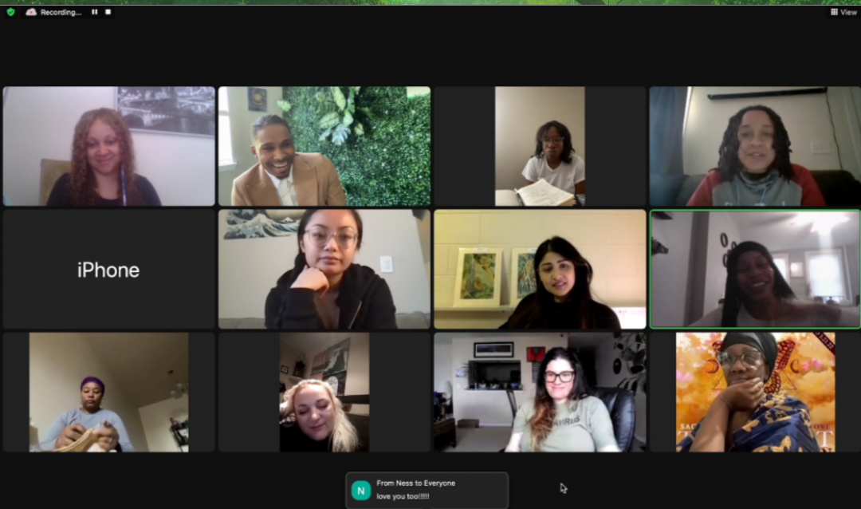Select the purple-beanie crocheting participant tile
This screenshot has width=861, height=509.
click(x=108, y=392)
